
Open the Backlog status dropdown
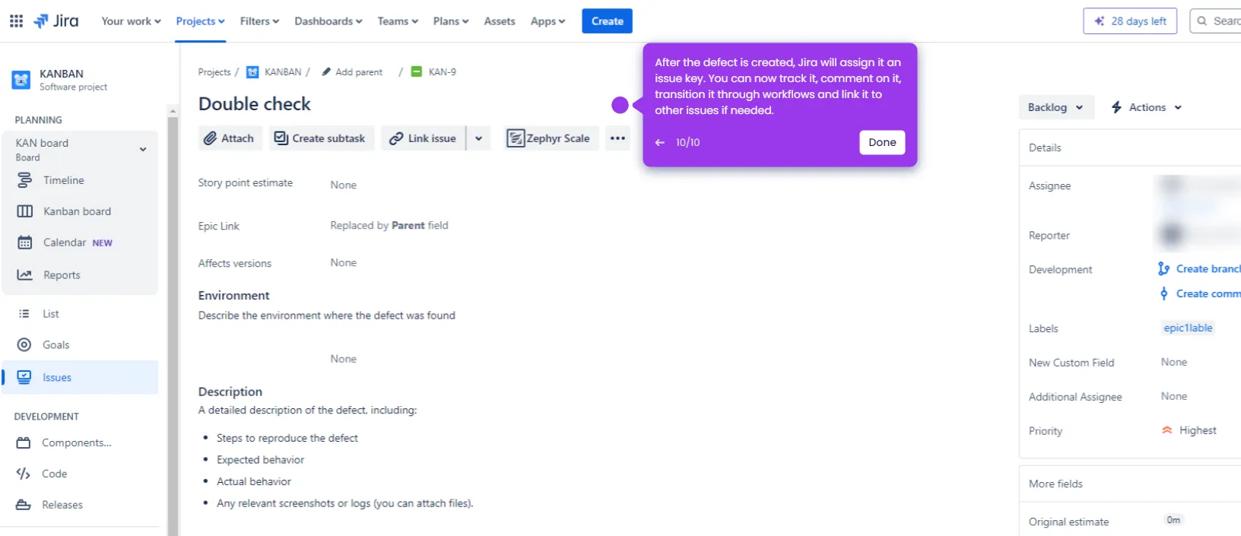[x=1055, y=107]
